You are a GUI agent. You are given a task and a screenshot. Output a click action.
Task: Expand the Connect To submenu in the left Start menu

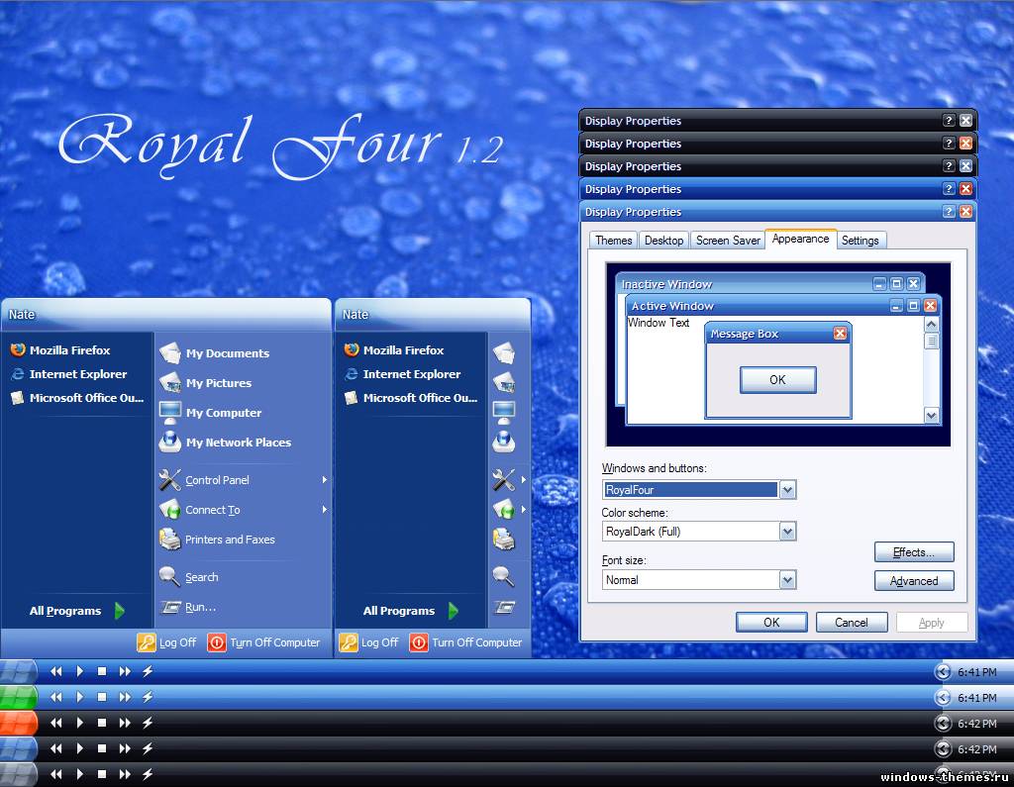tap(325, 510)
